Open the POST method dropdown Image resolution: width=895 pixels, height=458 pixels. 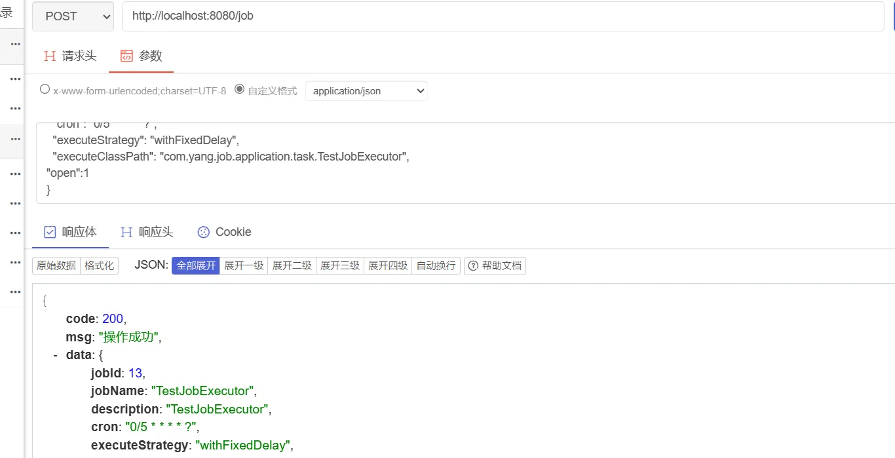pos(73,16)
